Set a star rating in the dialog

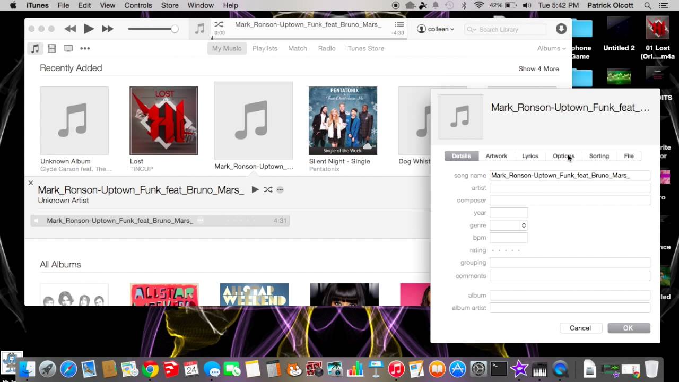506,250
